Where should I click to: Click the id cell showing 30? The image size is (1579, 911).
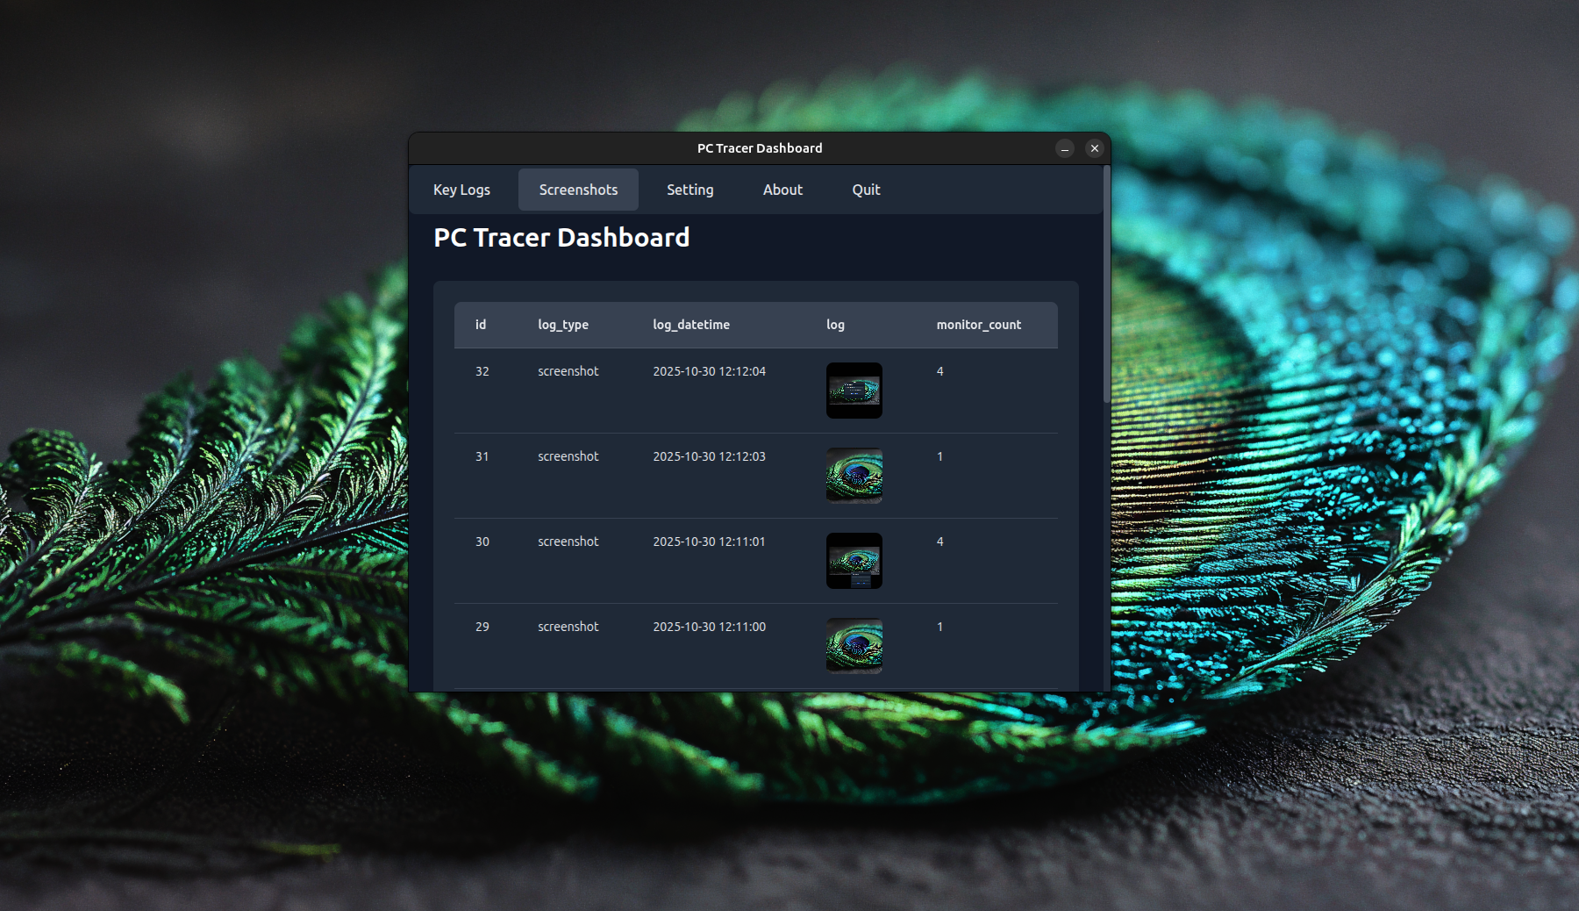click(x=482, y=542)
